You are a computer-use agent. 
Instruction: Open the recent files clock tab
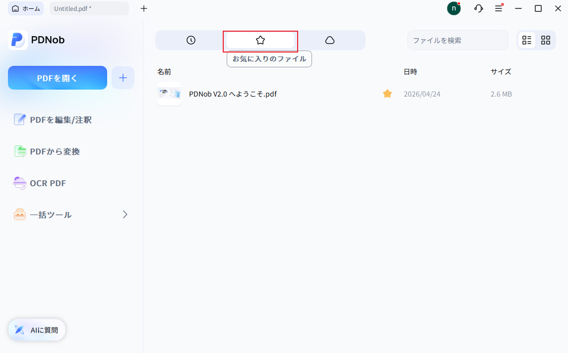(x=191, y=40)
